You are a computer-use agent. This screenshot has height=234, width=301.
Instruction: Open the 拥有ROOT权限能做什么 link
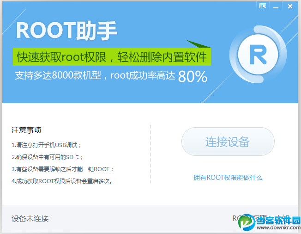click(228, 178)
